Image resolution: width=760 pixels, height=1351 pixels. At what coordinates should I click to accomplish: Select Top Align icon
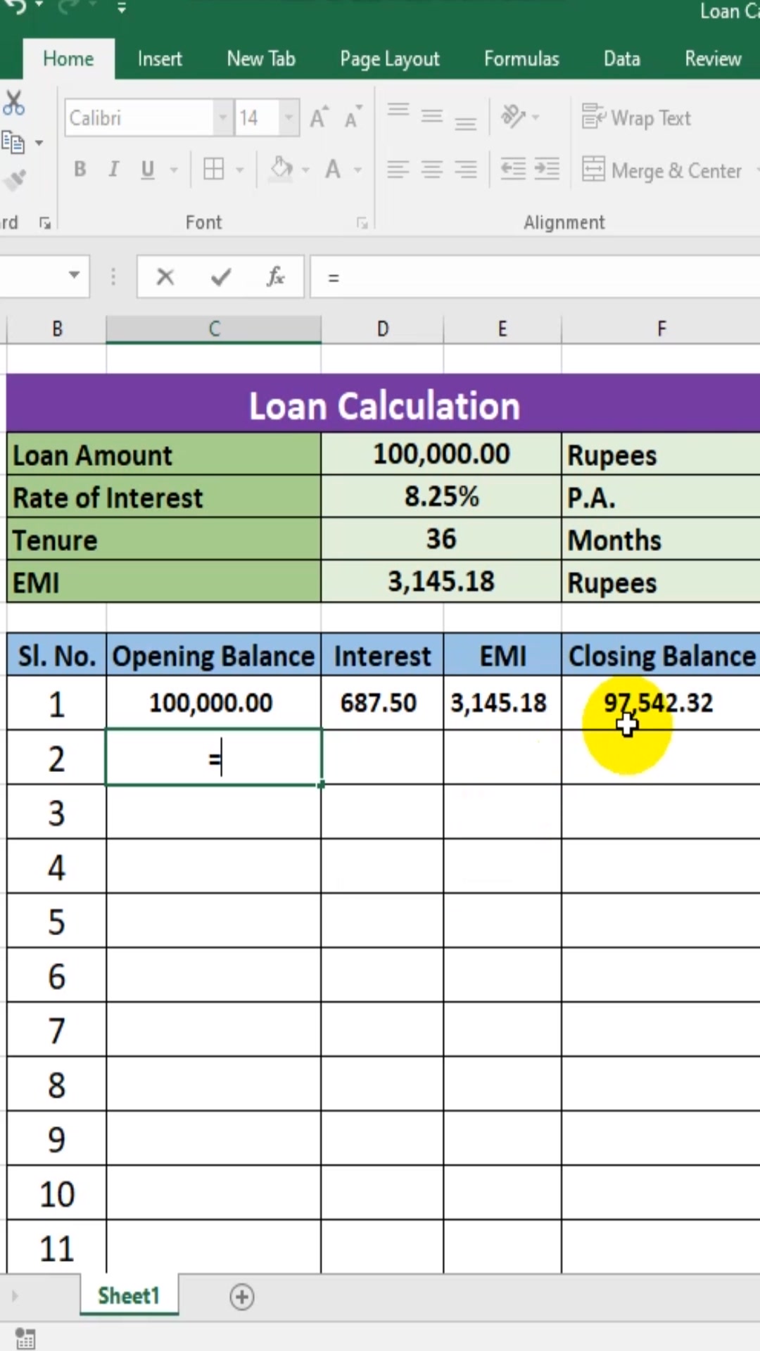click(398, 110)
